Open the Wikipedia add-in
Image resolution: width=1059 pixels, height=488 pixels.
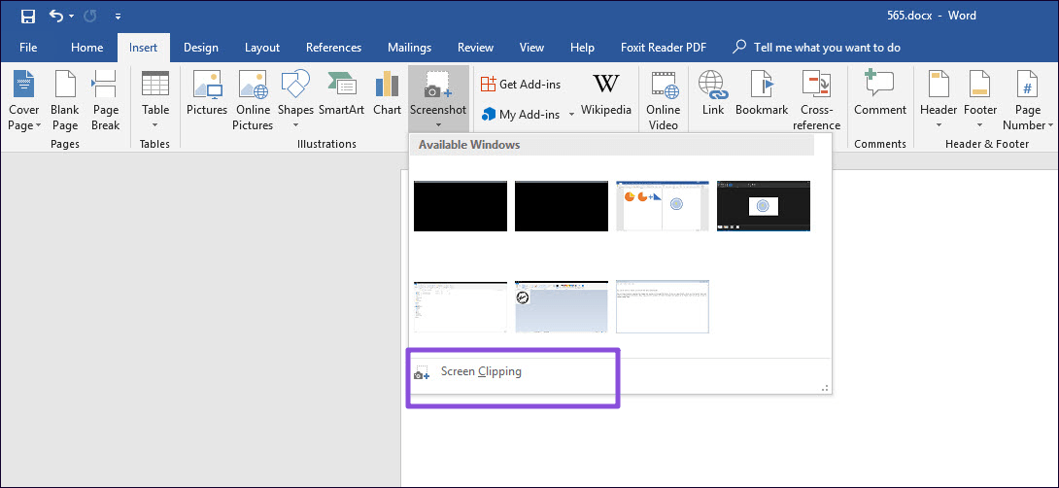point(606,97)
